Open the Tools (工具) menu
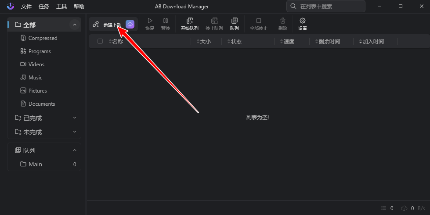The image size is (430, 215). [61, 6]
